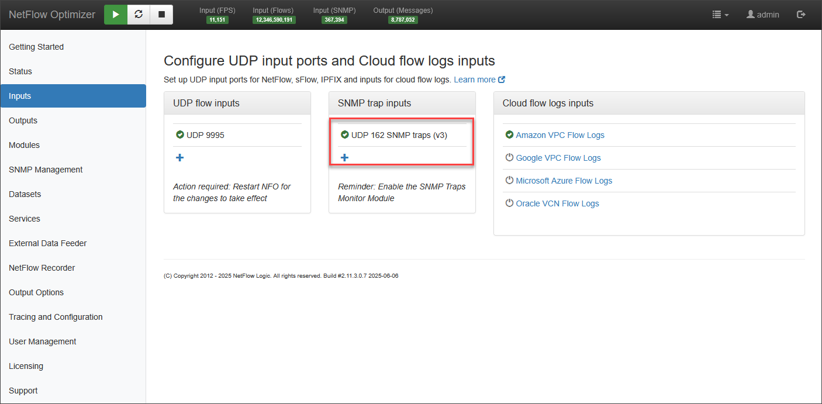Click the Cloud flow logs inputs header
Viewport: 822px width, 404px height.
tap(649, 103)
